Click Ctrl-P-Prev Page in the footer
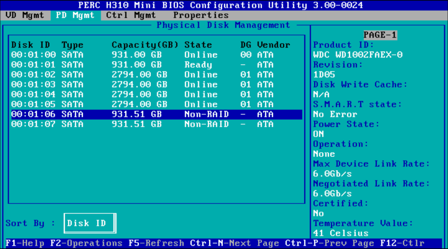448x249 pixels. [x=329, y=243]
